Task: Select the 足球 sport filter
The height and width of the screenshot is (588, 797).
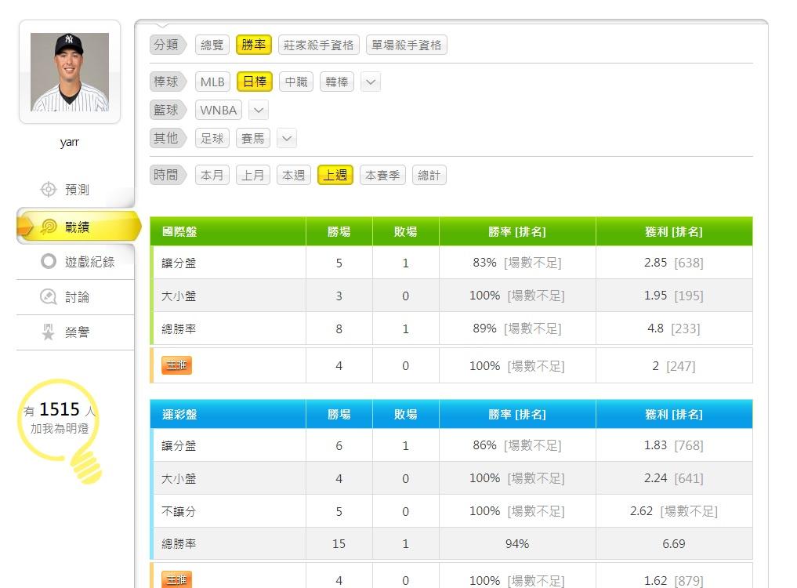Action: click(x=212, y=138)
